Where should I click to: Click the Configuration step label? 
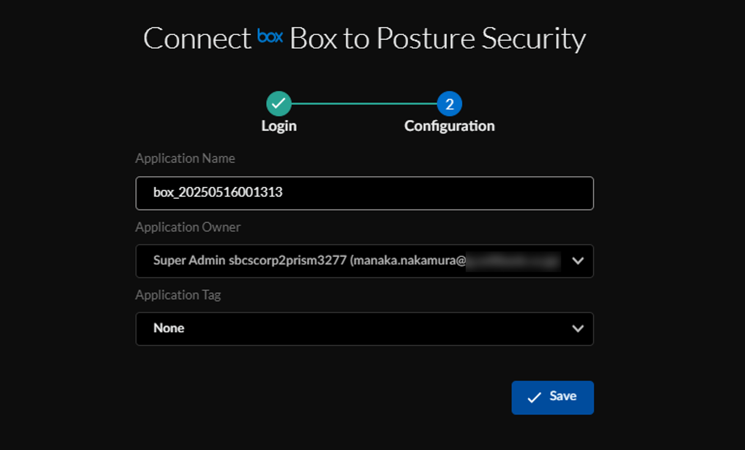(x=450, y=126)
